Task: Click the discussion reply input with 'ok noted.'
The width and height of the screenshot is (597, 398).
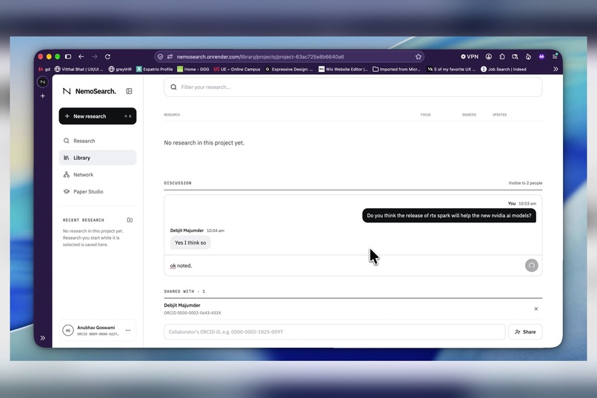Action: pos(344,265)
